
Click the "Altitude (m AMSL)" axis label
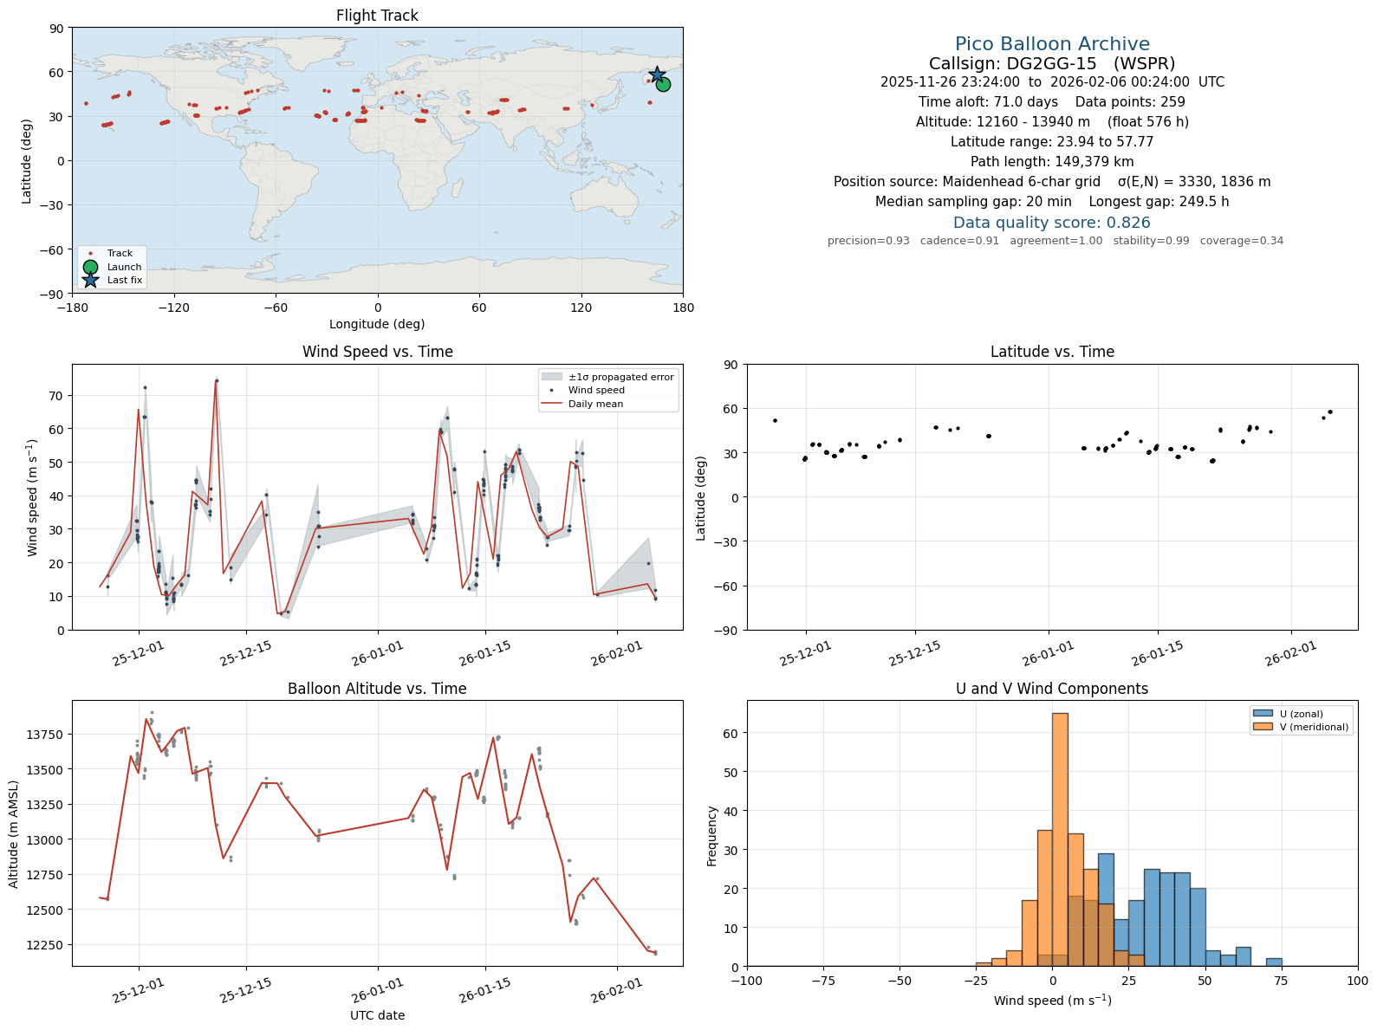(14, 833)
